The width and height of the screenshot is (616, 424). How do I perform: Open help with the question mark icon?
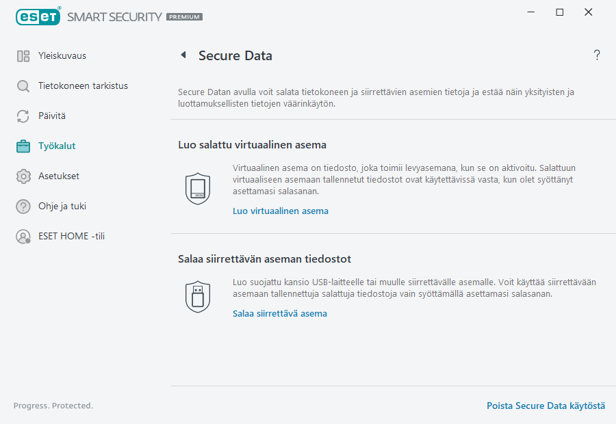pos(596,55)
